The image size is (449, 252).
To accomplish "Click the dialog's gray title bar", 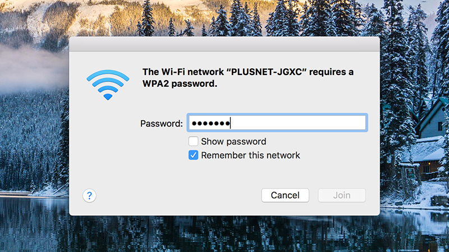I will coord(224,44).
